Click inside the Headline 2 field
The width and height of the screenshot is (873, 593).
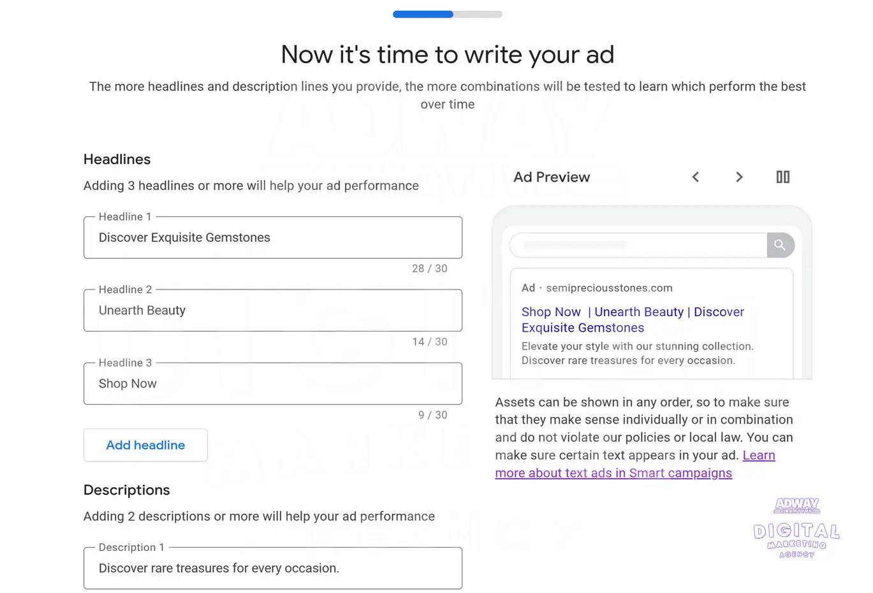pyautogui.click(x=273, y=311)
